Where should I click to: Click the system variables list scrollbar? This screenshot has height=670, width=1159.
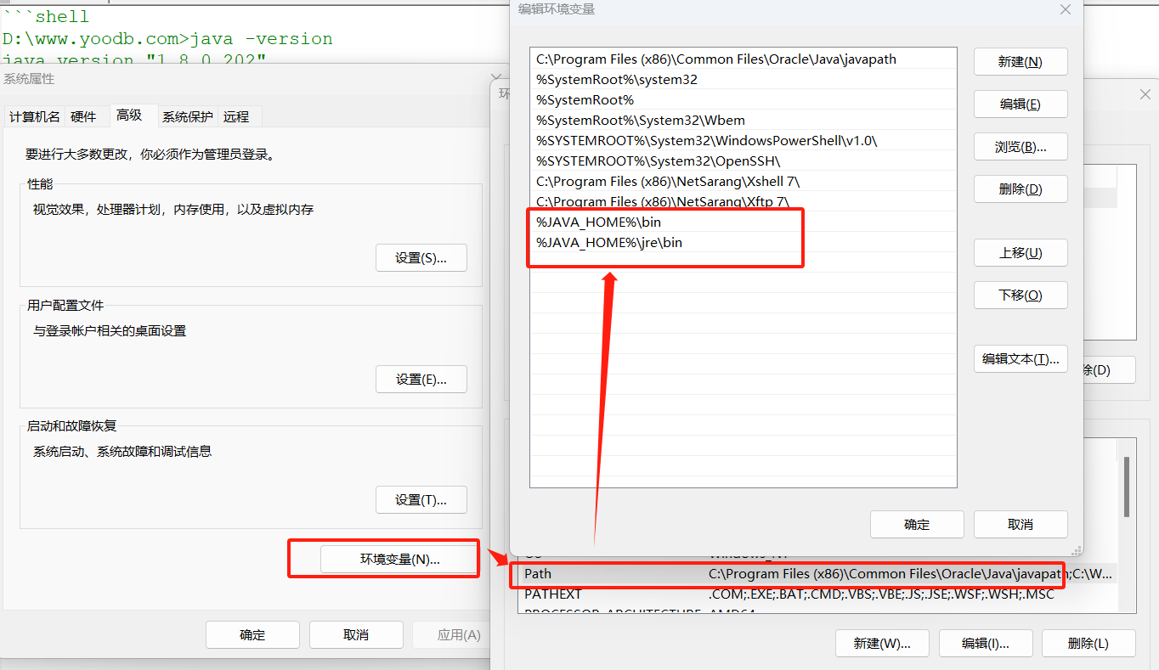[x=1127, y=487]
